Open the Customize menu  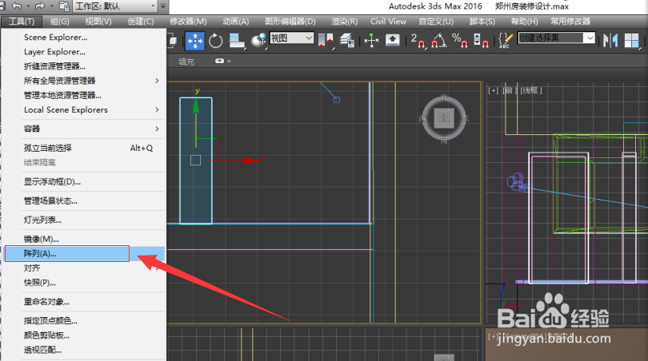(x=436, y=22)
